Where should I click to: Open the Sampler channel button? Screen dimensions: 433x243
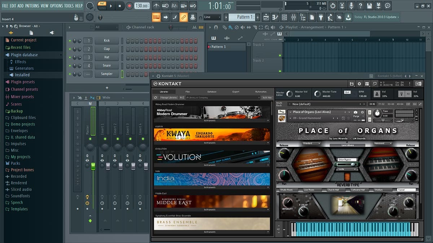pyautogui.click(x=107, y=74)
